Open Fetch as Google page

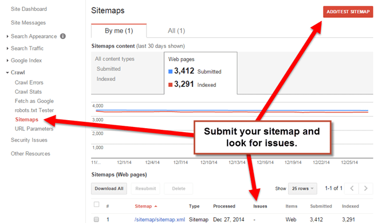pyautogui.click(x=34, y=101)
